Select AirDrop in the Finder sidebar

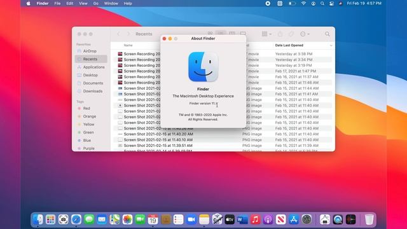(91, 51)
